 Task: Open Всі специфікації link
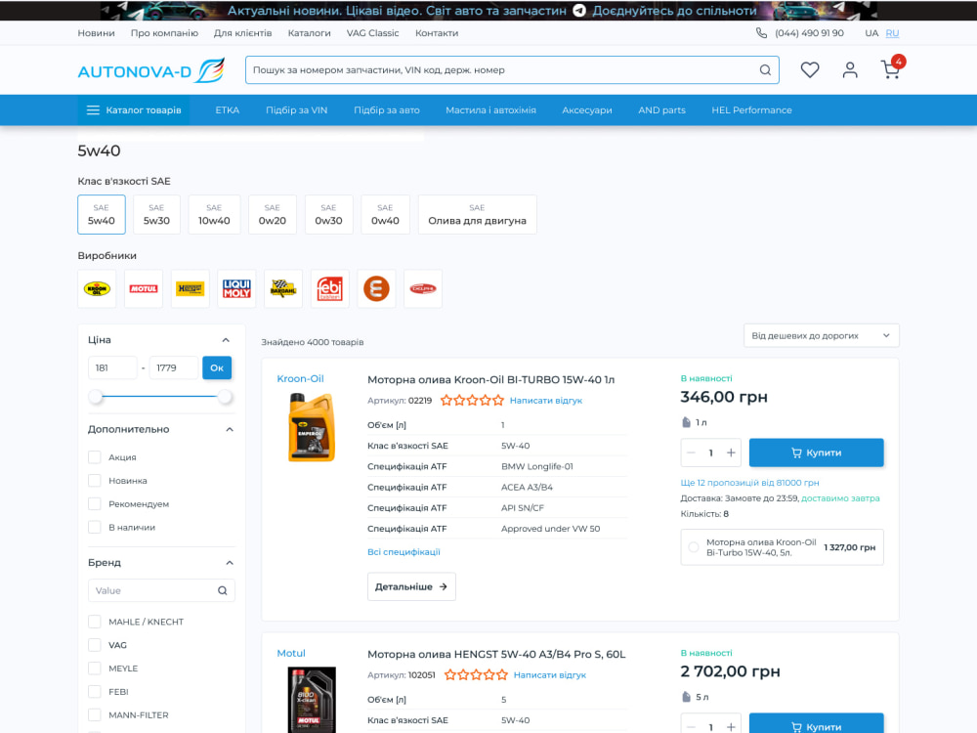coord(404,552)
